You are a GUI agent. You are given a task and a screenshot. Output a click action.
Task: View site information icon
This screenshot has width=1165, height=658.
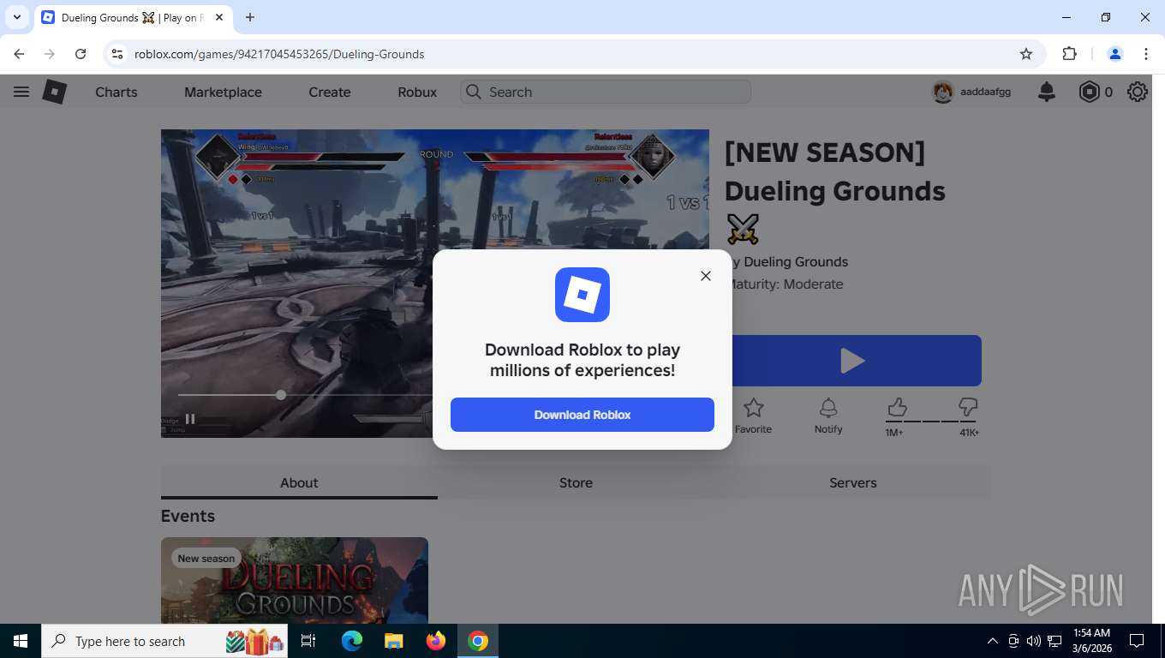pyautogui.click(x=118, y=54)
